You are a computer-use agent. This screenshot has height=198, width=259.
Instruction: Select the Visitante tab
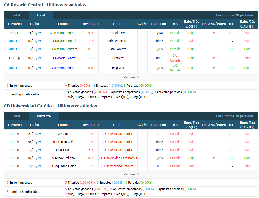click(x=44, y=116)
